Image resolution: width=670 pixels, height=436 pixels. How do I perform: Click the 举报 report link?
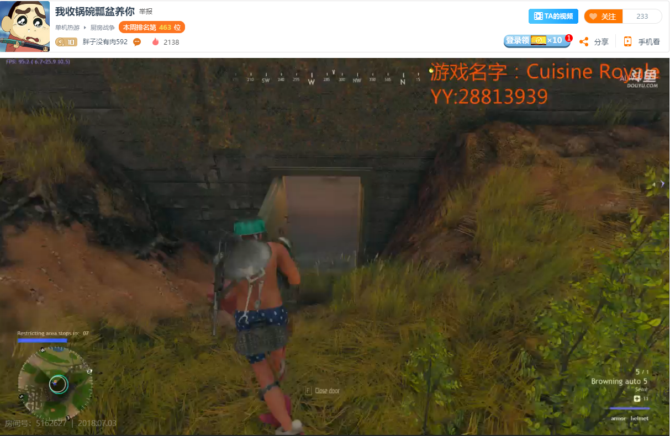pos(146,12)
